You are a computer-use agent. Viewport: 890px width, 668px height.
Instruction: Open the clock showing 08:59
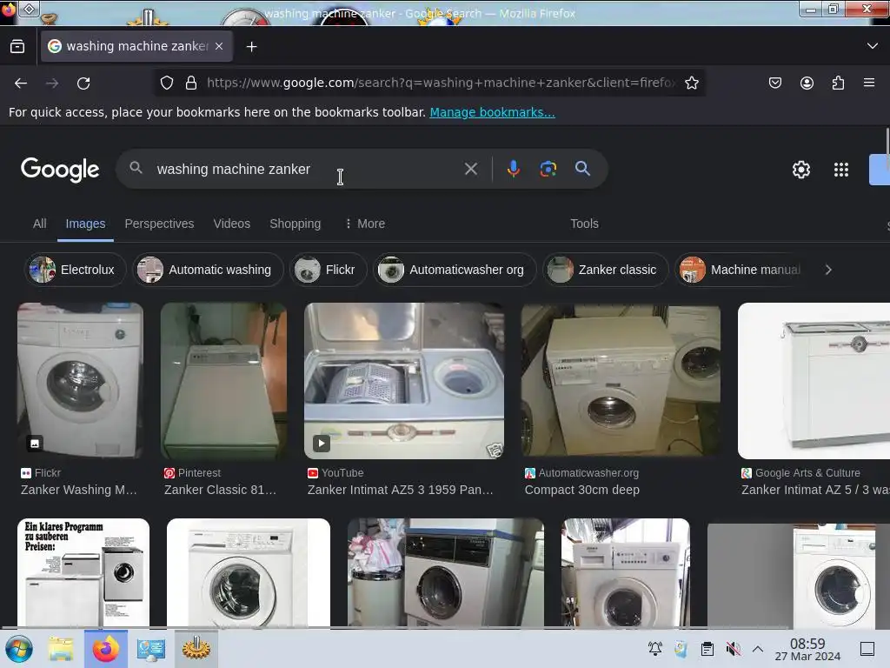(x=807, y=649)
